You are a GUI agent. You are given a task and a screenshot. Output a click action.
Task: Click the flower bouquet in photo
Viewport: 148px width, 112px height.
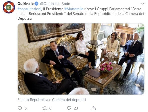tap(106, 67)
